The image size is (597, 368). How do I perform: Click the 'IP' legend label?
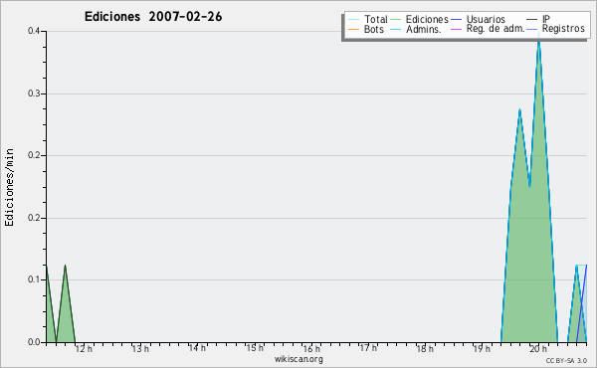[546, 19]
